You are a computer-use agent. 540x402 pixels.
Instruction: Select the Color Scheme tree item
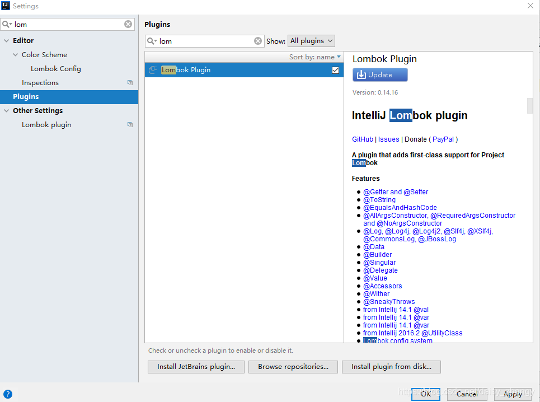pyautogui.click(x=44, y=55)
